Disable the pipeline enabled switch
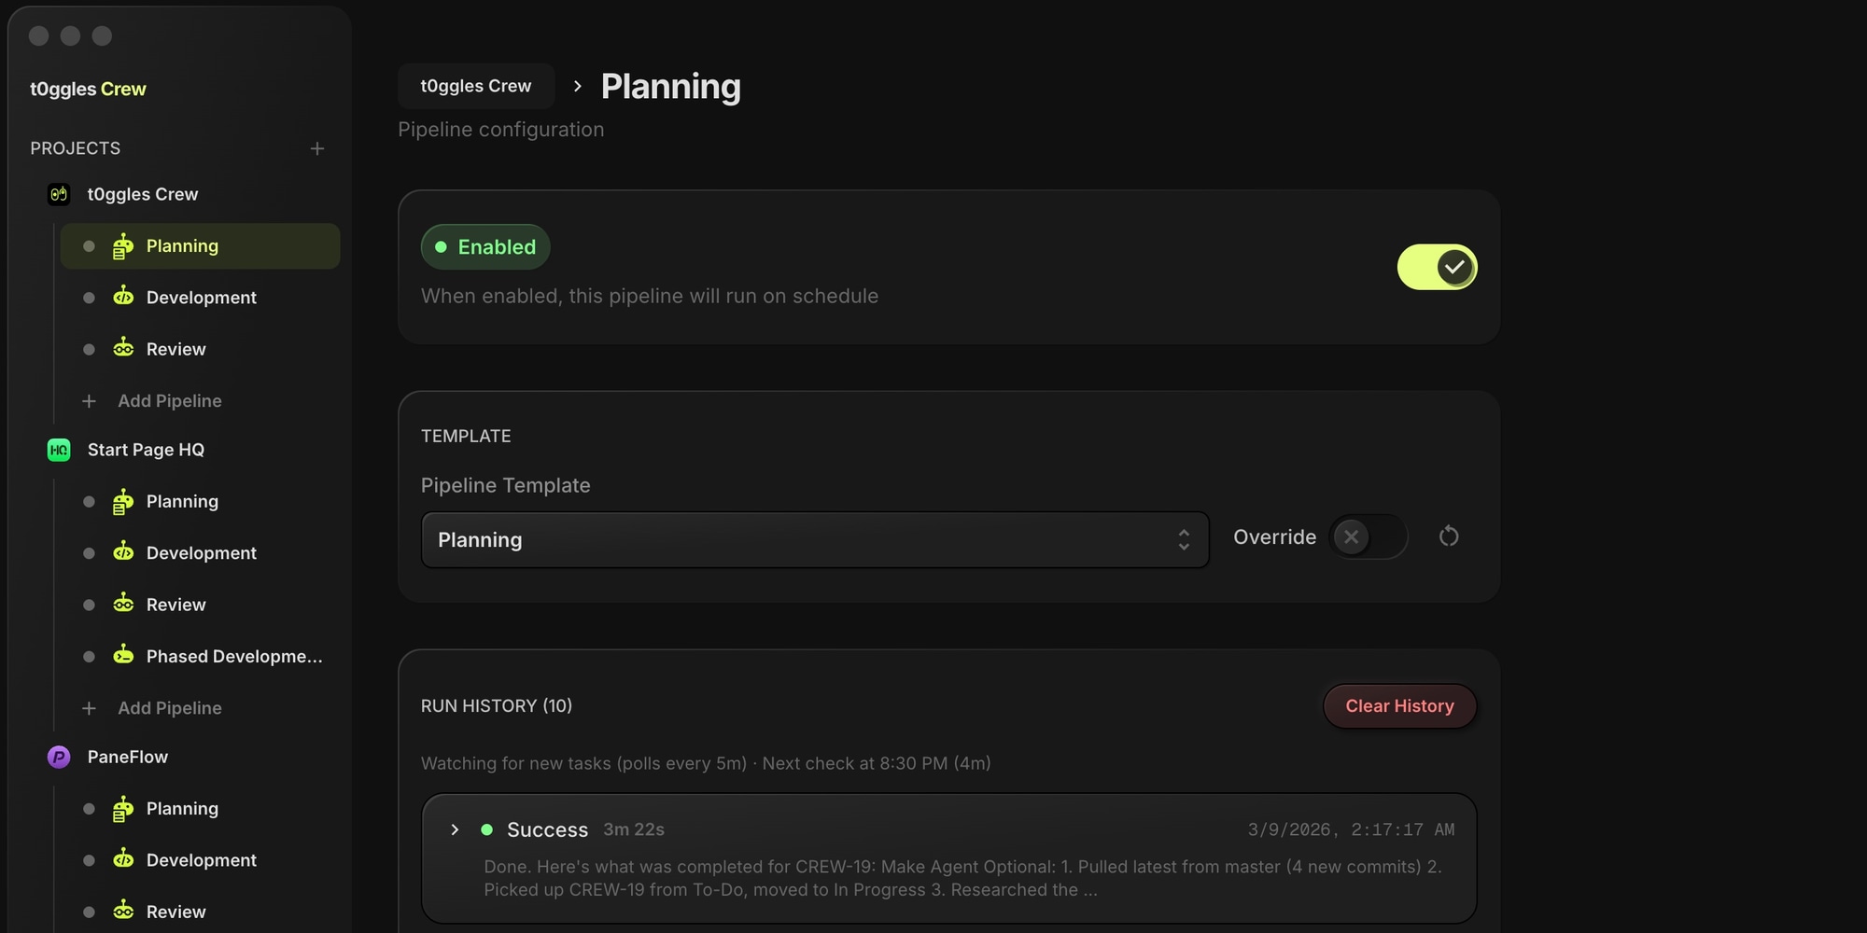This screenshot has width=1867, height=933. [x=1437, y=268]
